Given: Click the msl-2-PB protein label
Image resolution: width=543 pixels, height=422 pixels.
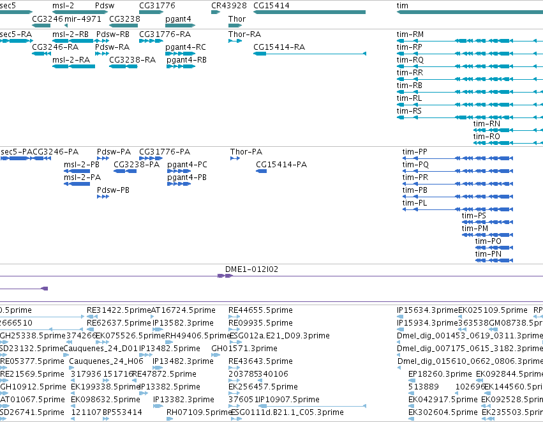Looking at the screenshot, I should tap(82, 165).
